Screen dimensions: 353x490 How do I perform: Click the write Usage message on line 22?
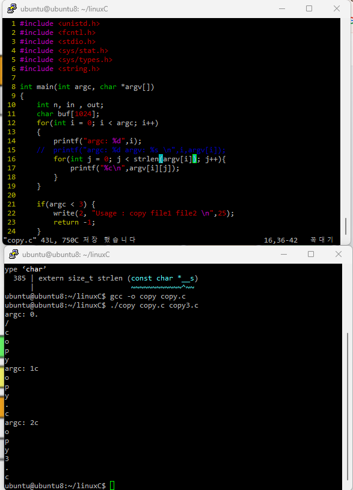pos(144,214)
